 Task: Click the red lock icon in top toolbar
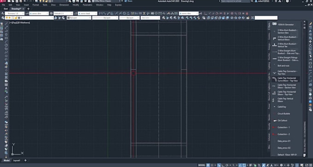pyautogui.click(x=247, y=13)
